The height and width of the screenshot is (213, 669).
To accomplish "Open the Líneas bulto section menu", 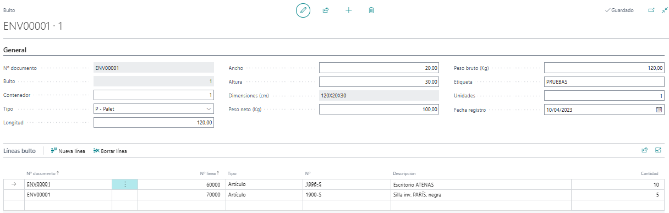I will coord(20,150).
